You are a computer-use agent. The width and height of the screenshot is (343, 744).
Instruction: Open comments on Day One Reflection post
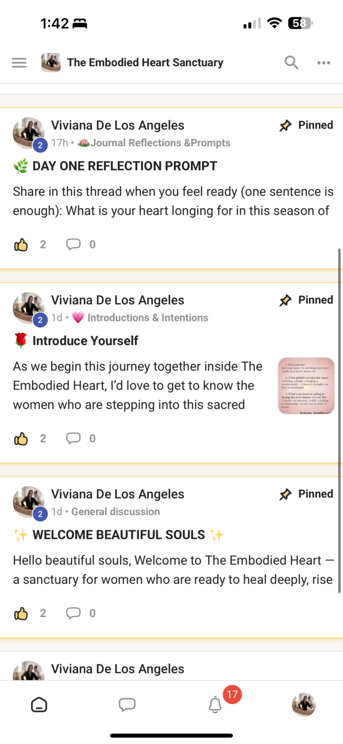click(x=73, y=244)
